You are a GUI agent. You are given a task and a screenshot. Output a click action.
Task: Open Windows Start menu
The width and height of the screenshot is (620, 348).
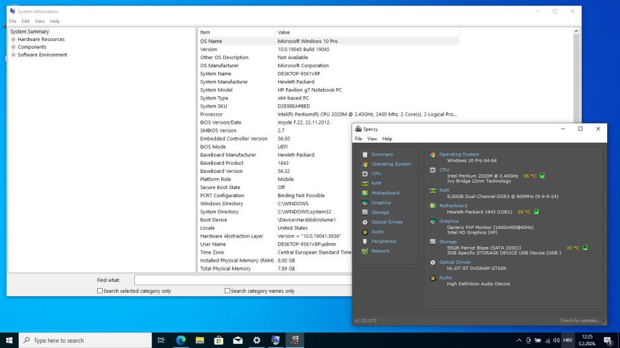click(9, 340)
